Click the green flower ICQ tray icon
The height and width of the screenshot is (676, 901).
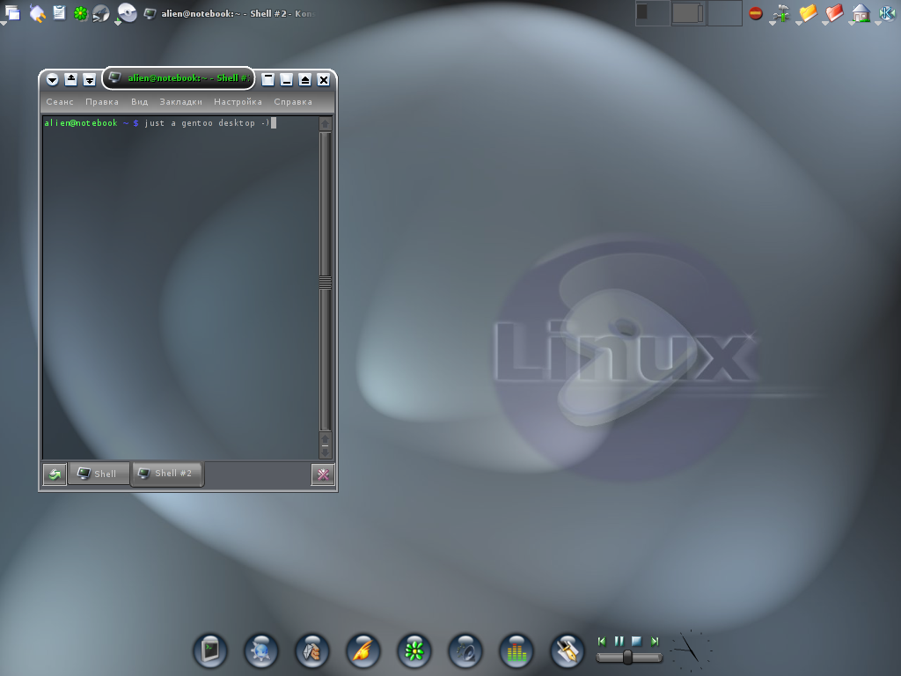tap(80, 13)
